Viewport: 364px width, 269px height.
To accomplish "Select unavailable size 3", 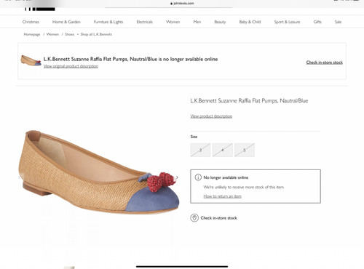I will (200, 150).
